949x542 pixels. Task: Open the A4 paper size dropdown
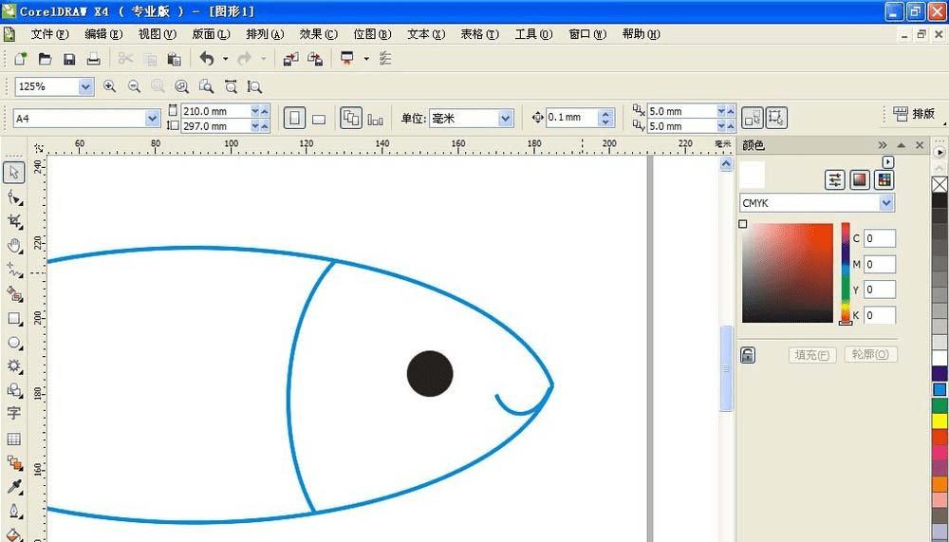152,119
